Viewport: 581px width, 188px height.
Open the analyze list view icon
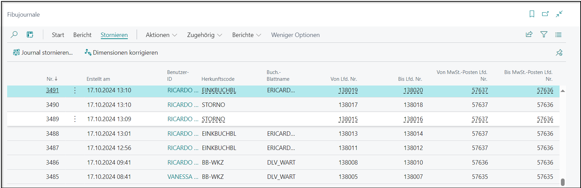click(x=30, y=35)
